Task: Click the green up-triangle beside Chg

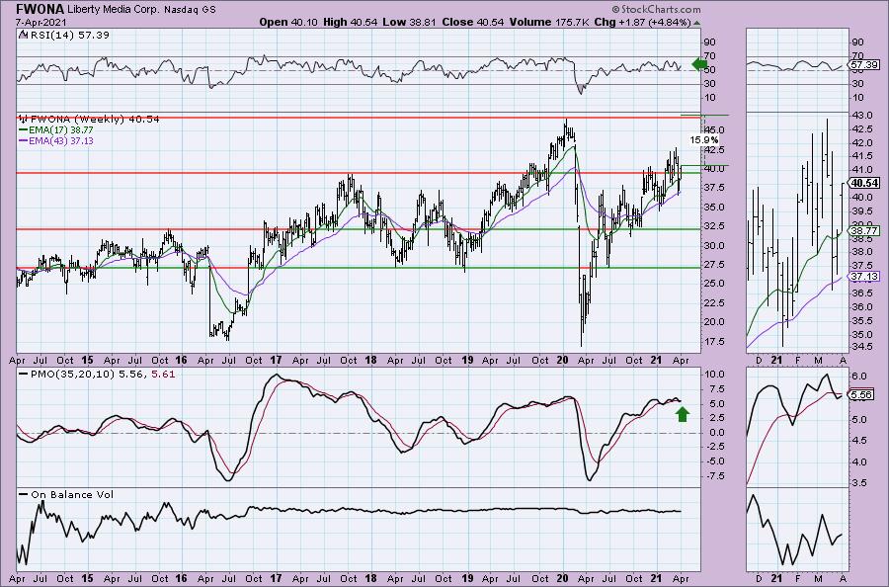Action: 696,23
